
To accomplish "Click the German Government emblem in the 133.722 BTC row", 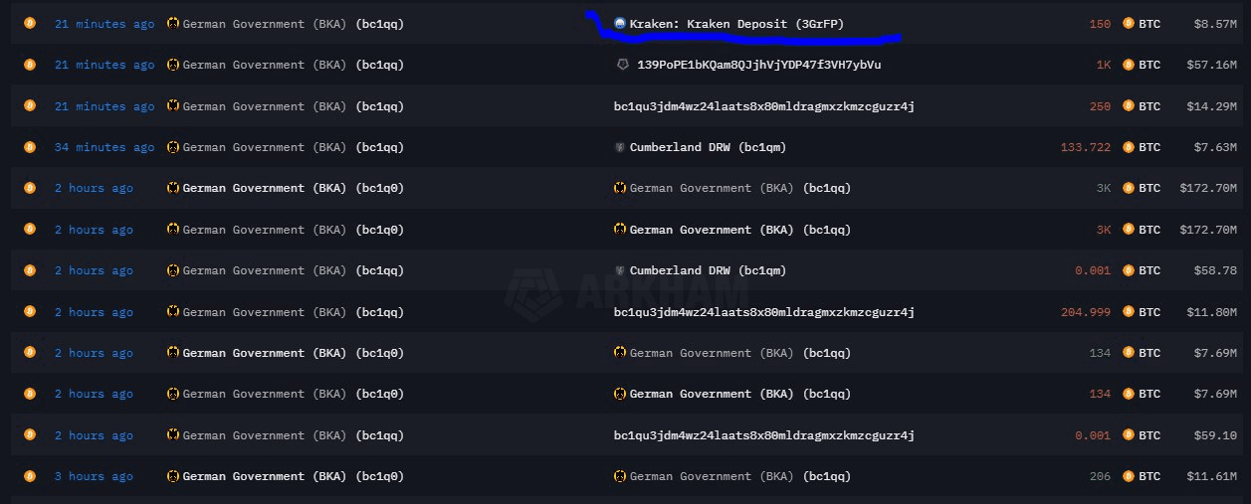I will (173, 147).
